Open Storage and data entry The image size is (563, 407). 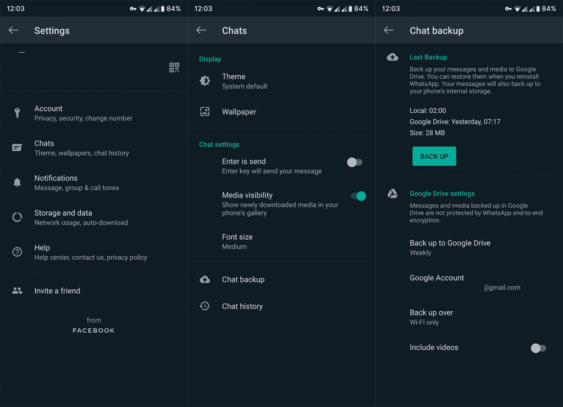[93, 217]
